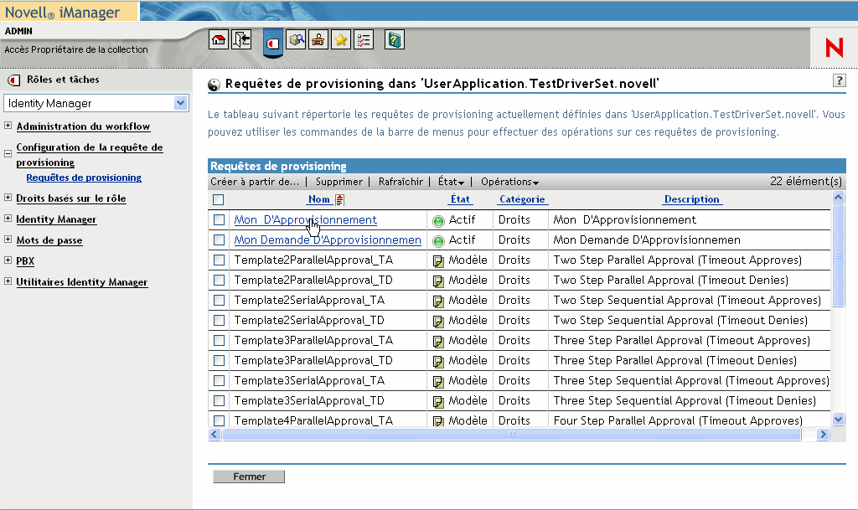
Task: Open Mon Demande D'Approvisionnemen link
Action: [x=327, y=240]
